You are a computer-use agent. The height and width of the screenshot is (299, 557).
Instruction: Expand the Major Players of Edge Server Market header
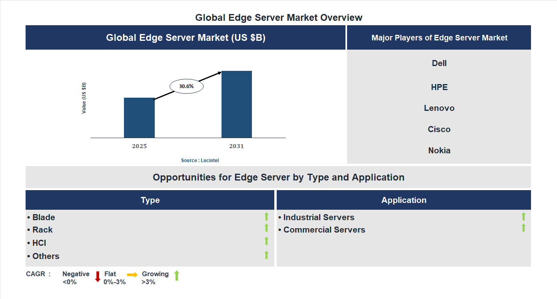[439, 37]
